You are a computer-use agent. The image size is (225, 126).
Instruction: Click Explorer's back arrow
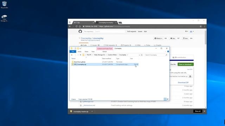pyautogui.click(x=72, y=55)
